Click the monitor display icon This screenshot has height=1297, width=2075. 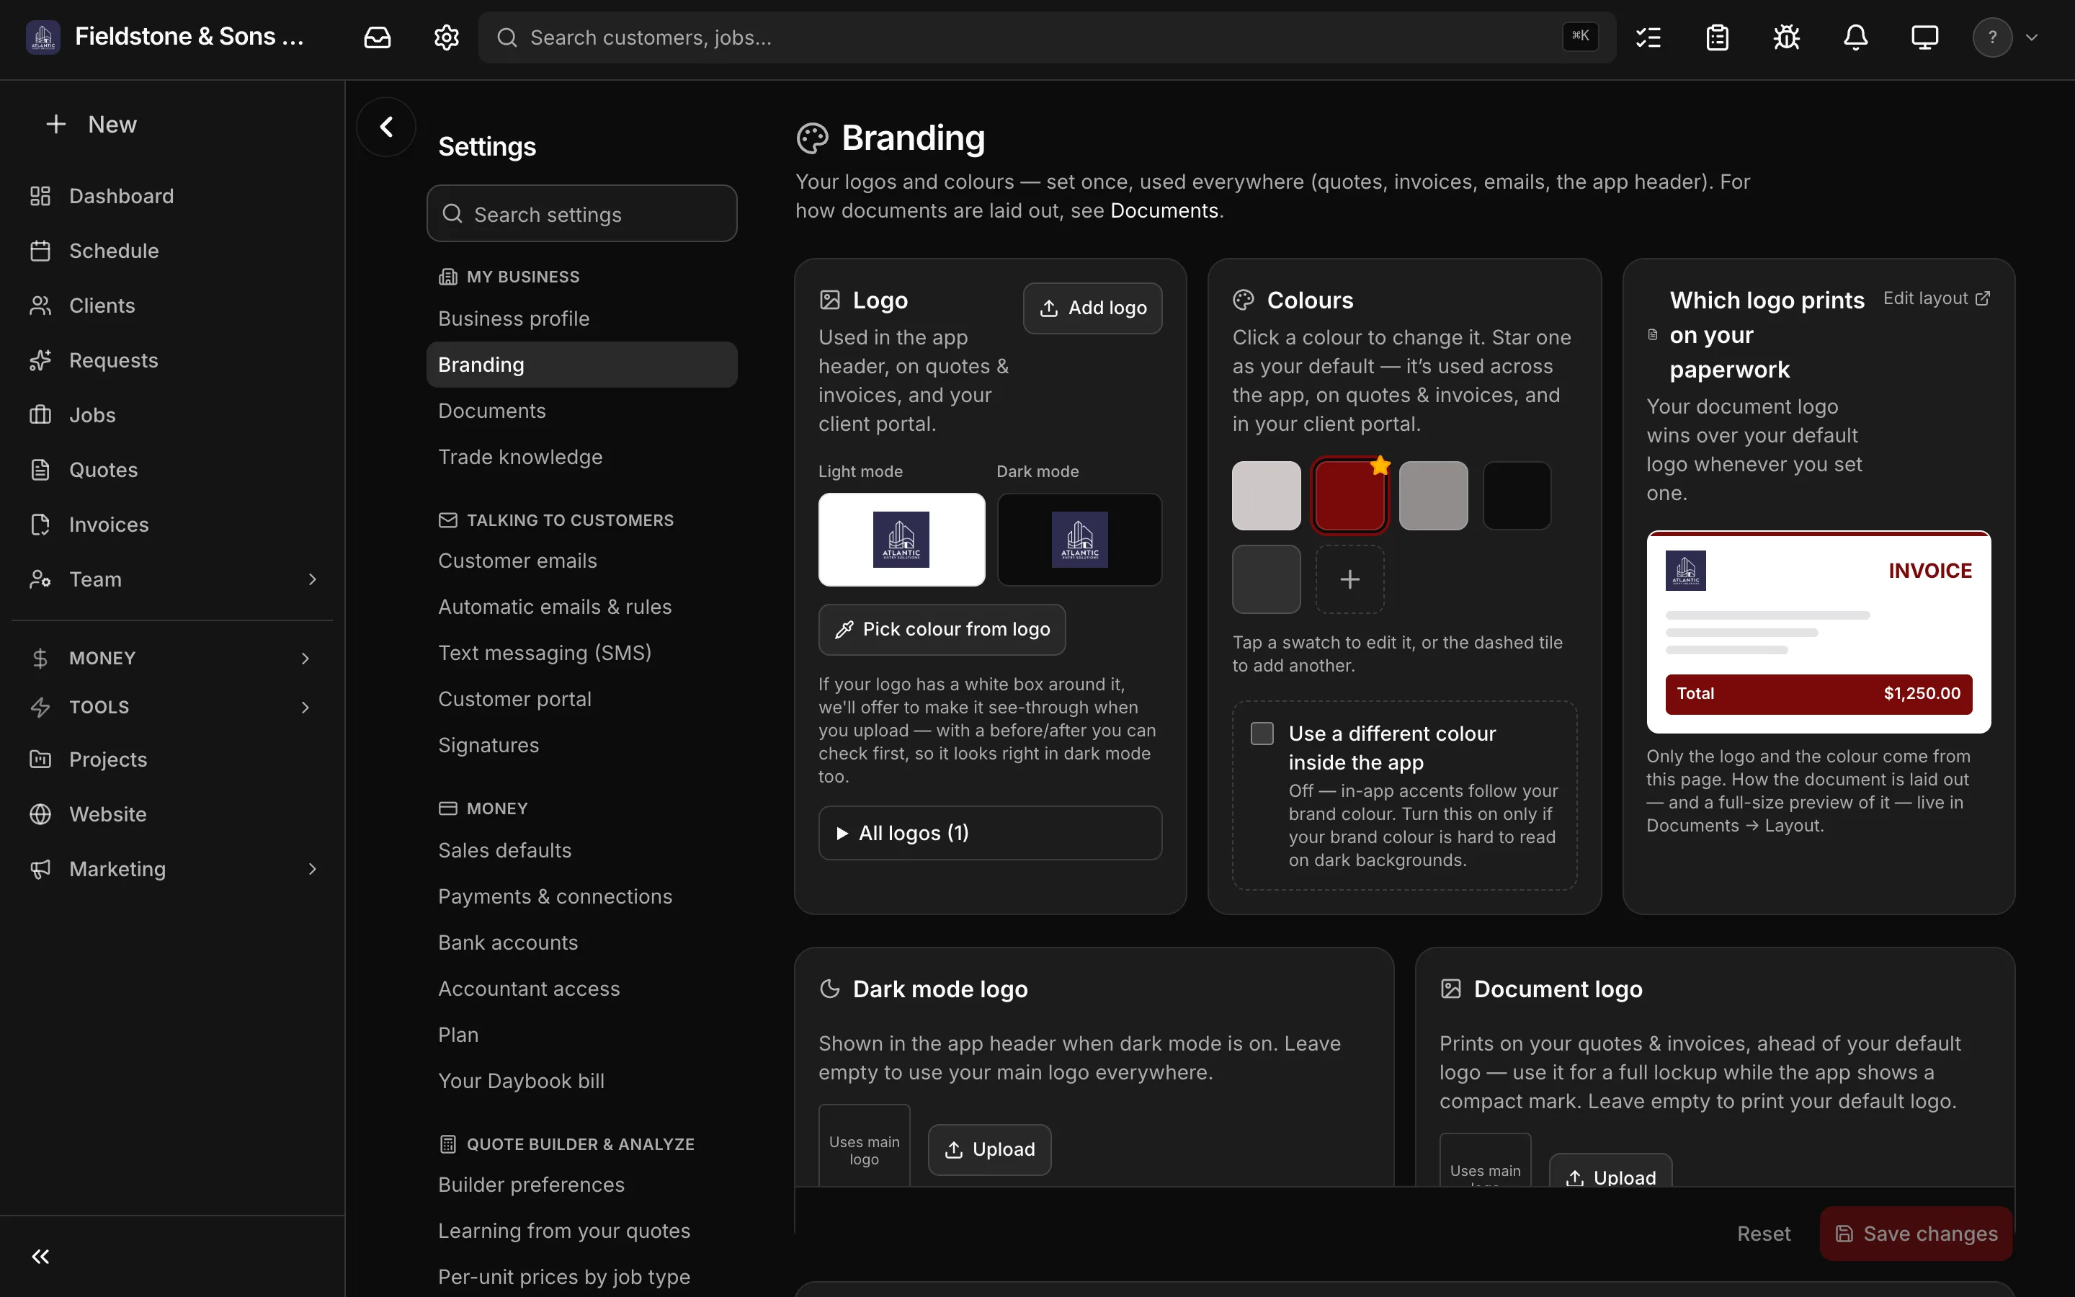point(1925,37)
